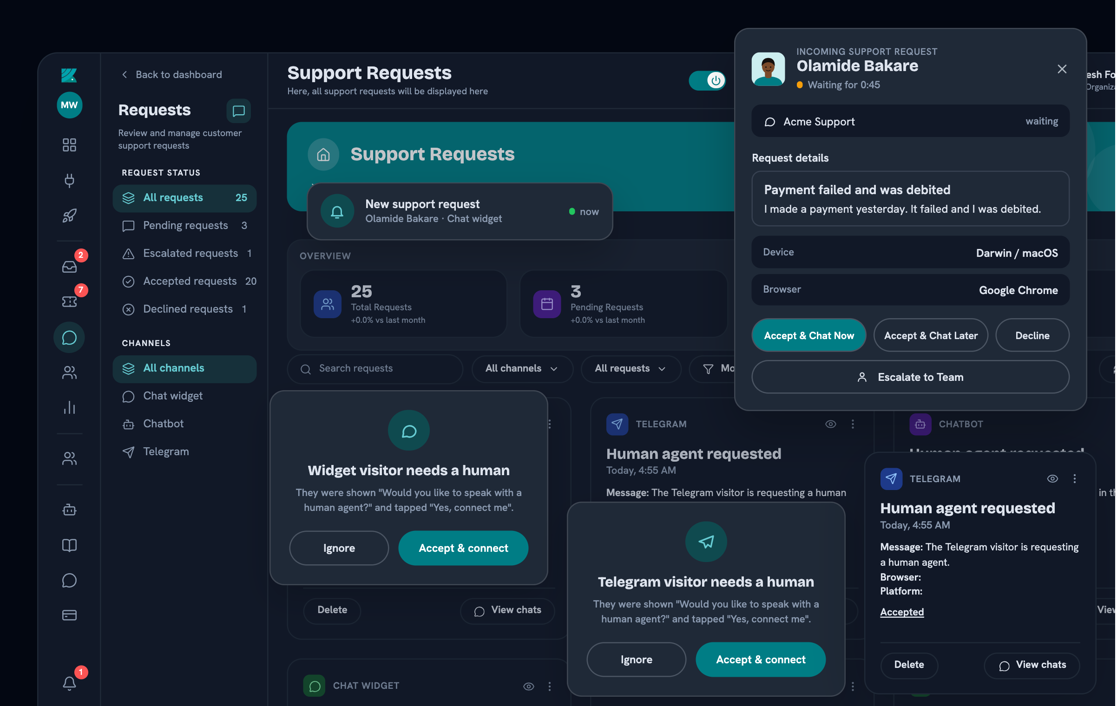Image resolution: width=1117 pixels, height=706 pixels.
Task: Click the robot chatbot icon in sidebar
Action: point(69,510)
